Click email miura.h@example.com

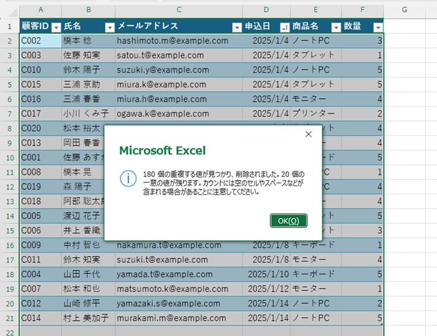pyautogui.click(x=179, y=99)
